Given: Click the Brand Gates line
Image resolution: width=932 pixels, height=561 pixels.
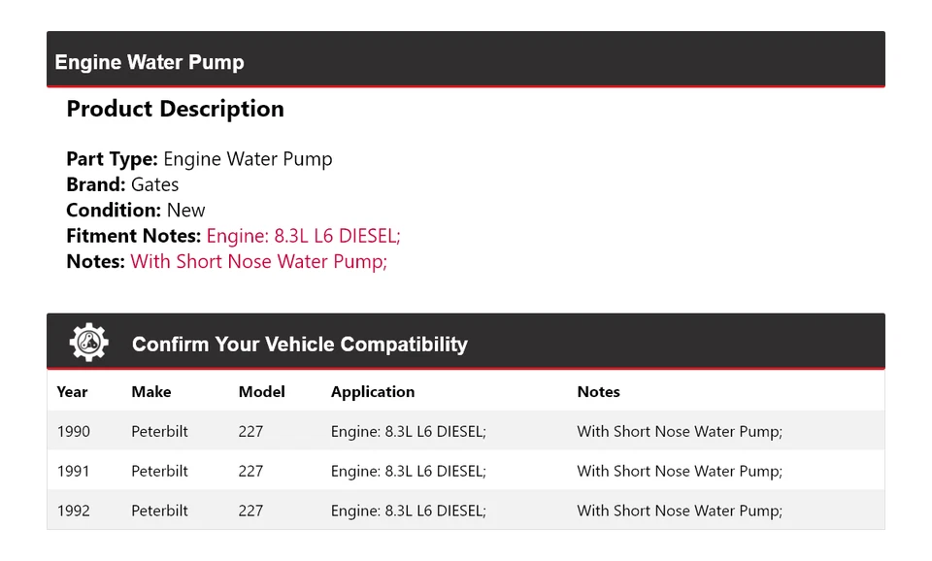Looking at the screenshot, I should [122, 184].
